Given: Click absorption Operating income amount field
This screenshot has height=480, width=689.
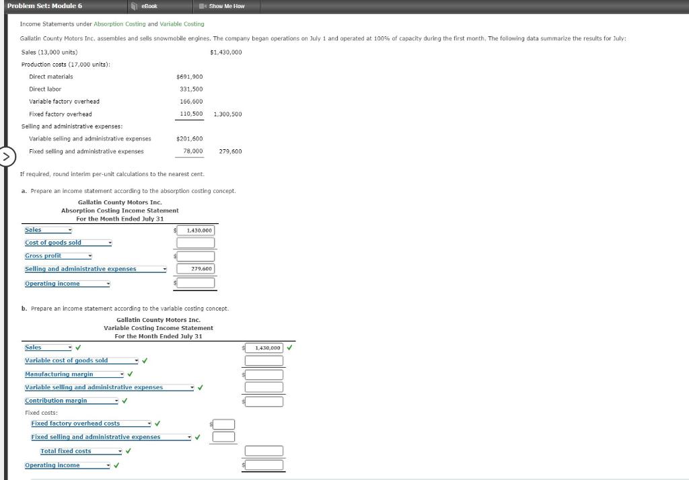Looking at the screenshot, I should (x=196, y=283).
